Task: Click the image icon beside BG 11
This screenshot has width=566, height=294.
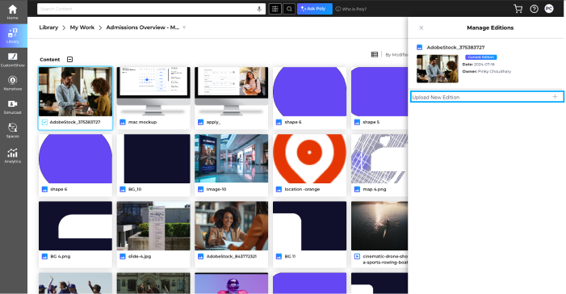Action: 279,256
